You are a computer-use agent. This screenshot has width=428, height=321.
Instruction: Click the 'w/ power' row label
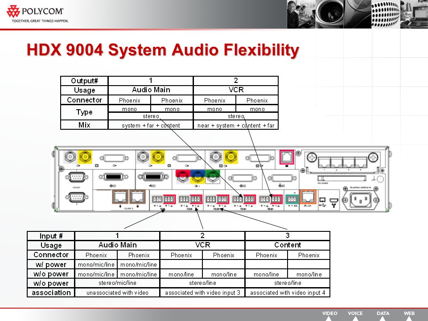(51, 264)
